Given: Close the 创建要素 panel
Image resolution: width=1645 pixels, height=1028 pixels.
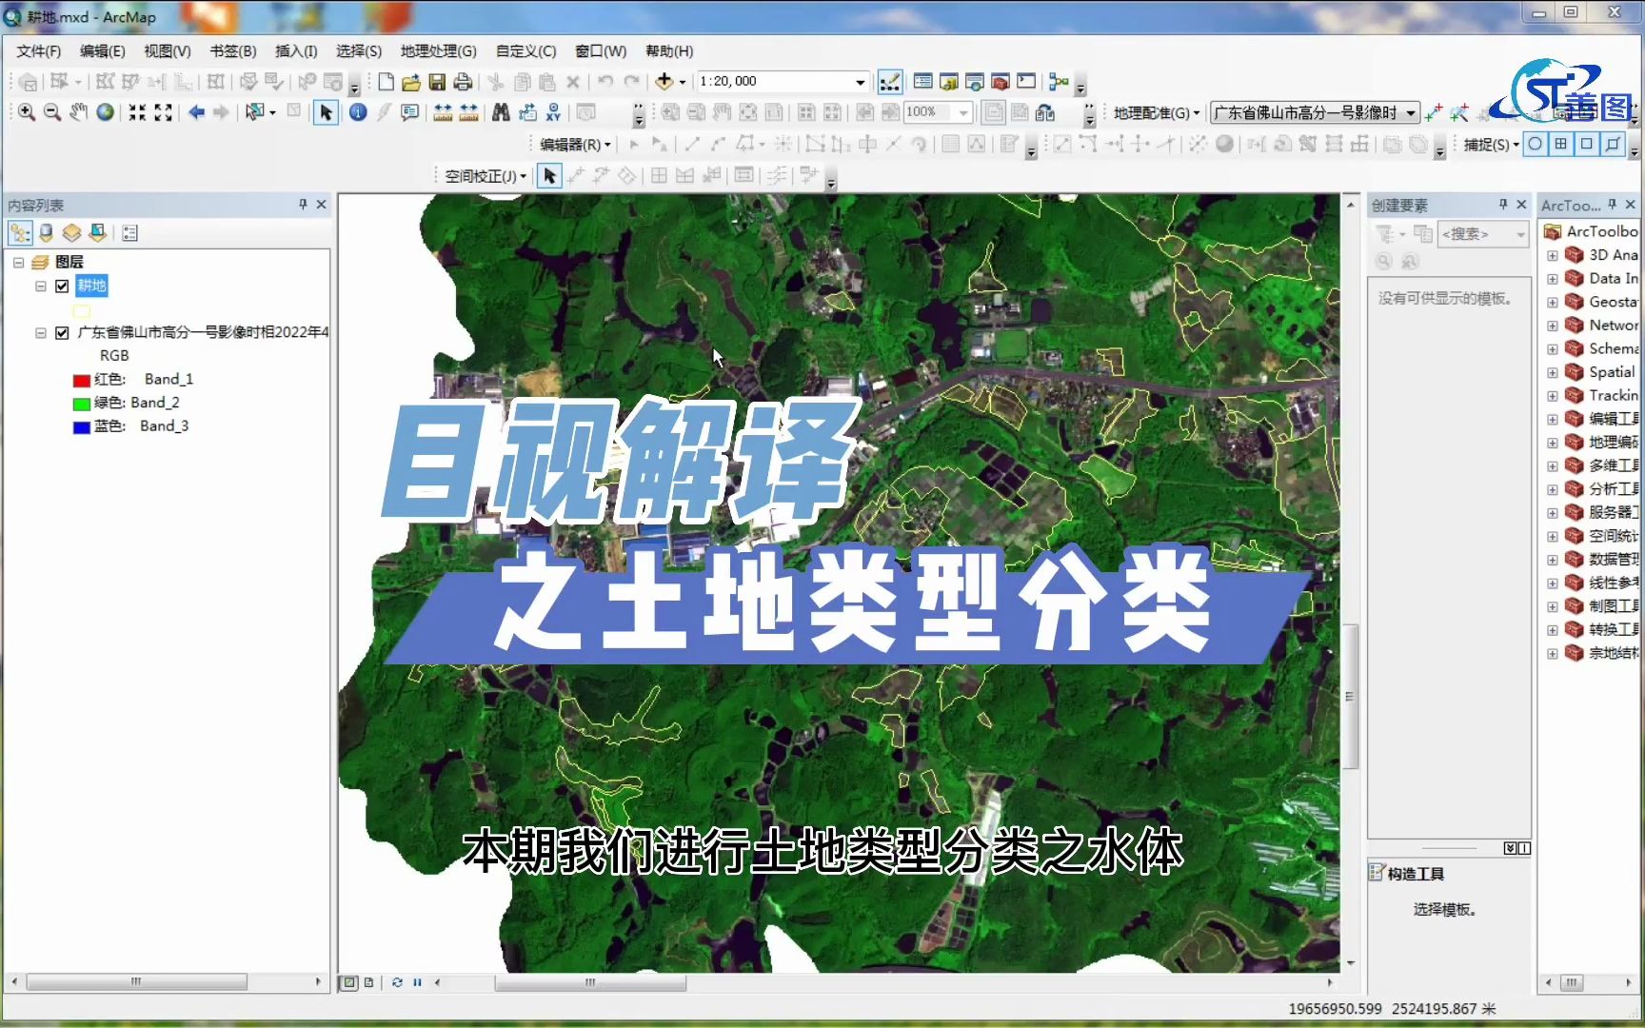Looking at the screenshot, I should [1521, 205].
